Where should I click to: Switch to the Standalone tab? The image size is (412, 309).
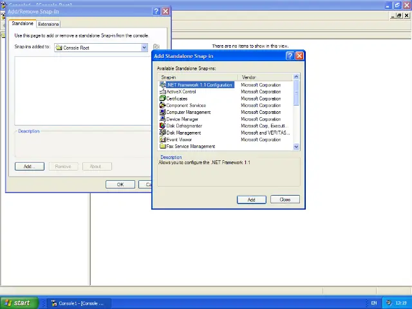pos(23,24)
